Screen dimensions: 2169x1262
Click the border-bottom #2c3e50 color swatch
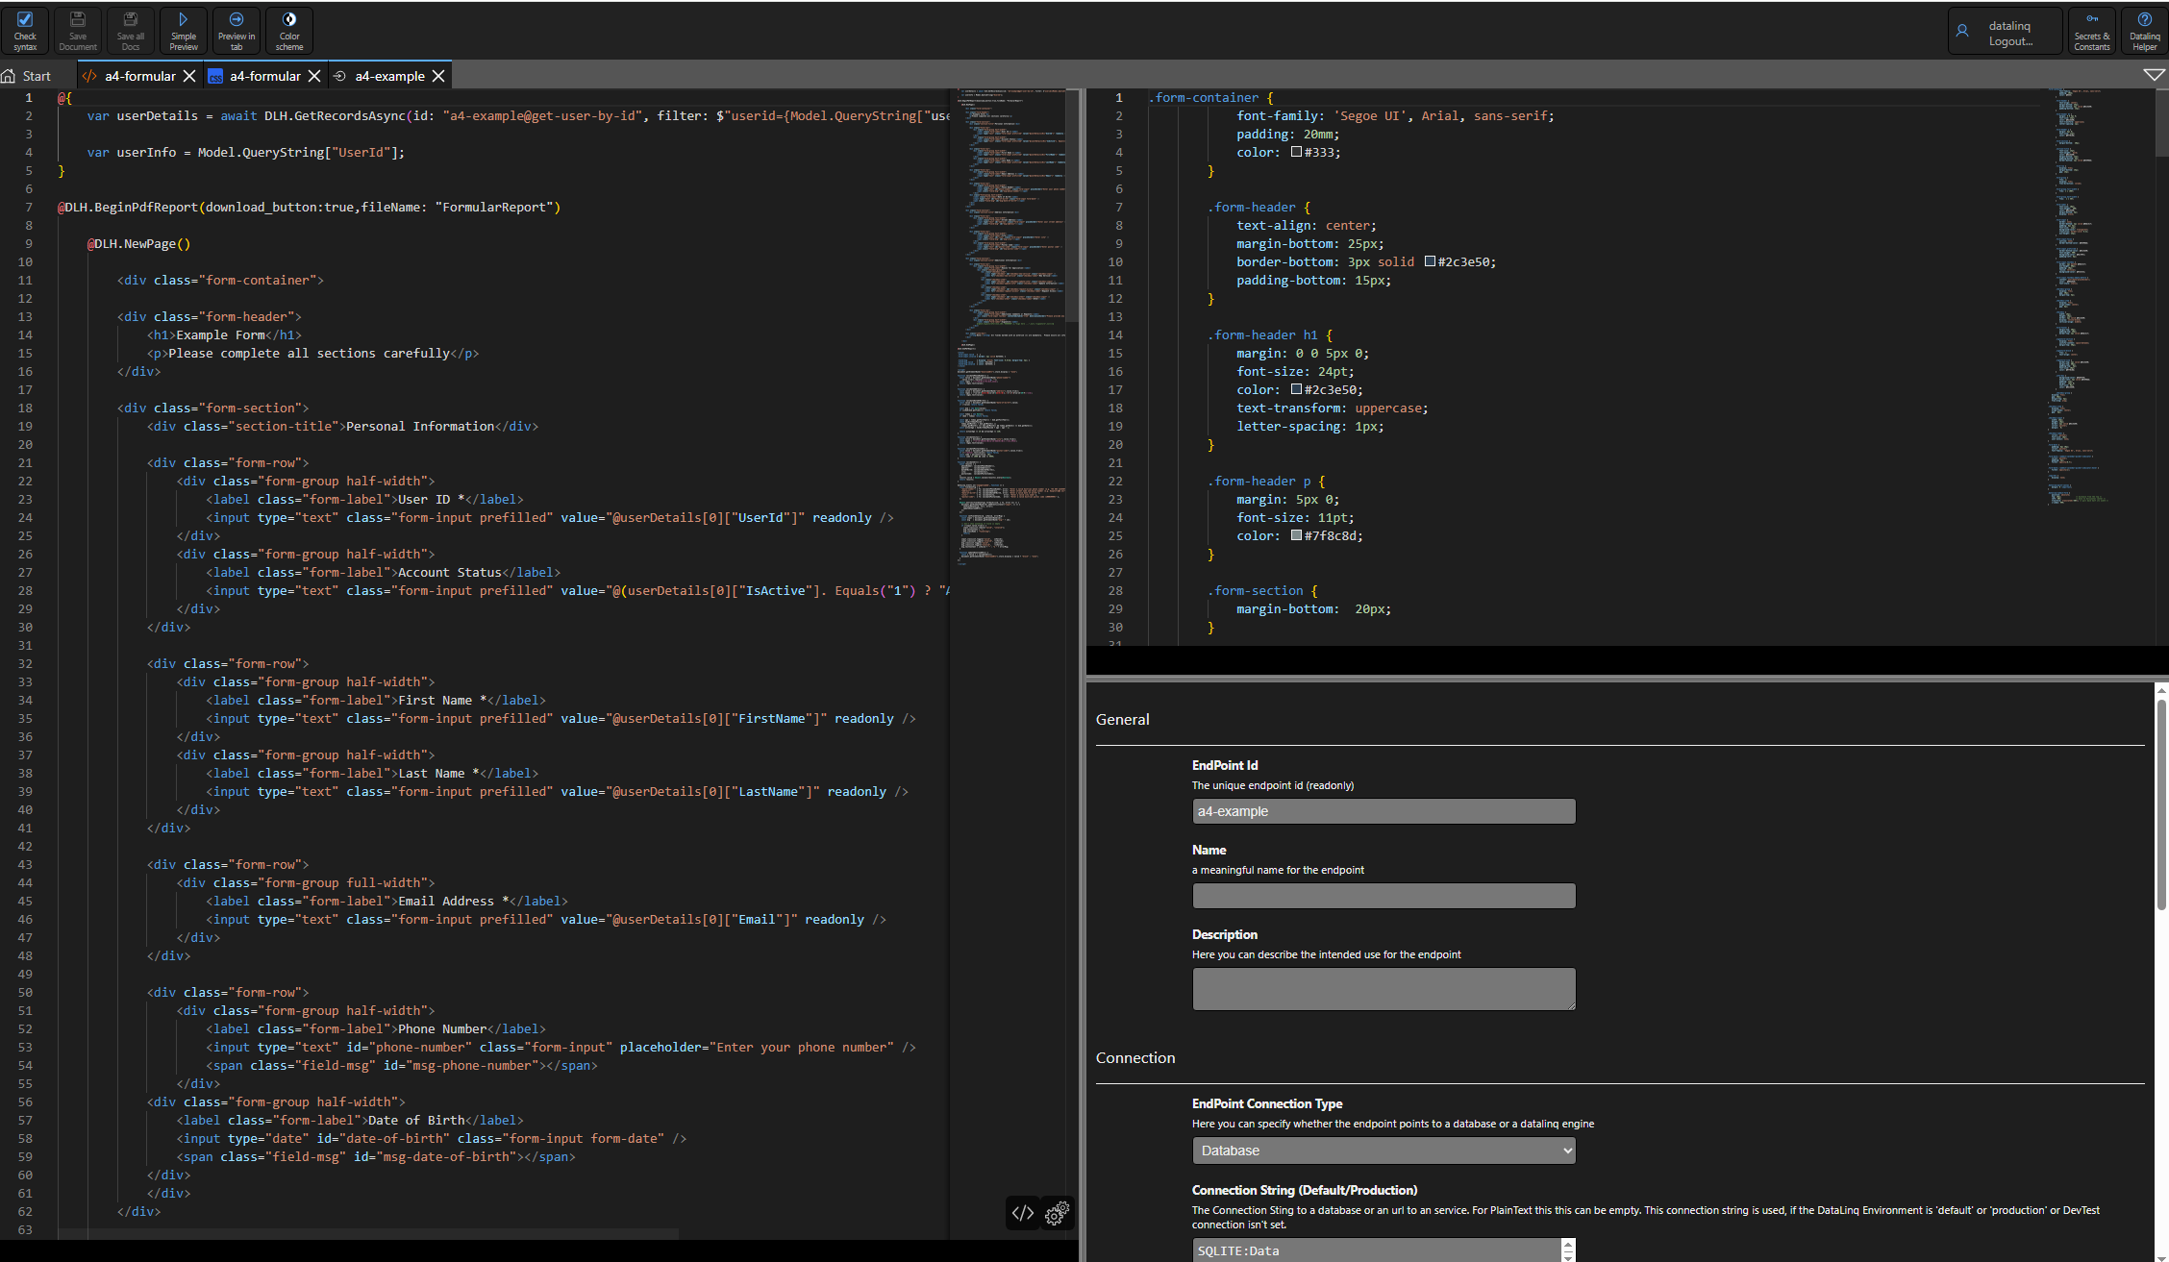[1430, 261]
